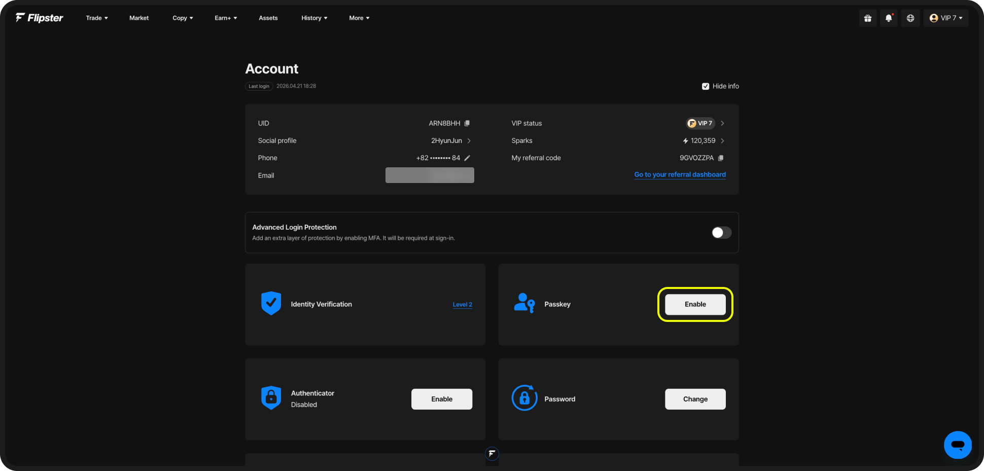Click the blurred Email field
This screenshot has width=984, height=471.
[430, 175]
